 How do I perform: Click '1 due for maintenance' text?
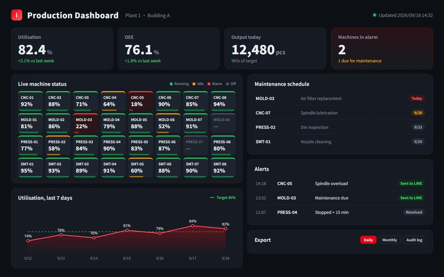point(360,61)
